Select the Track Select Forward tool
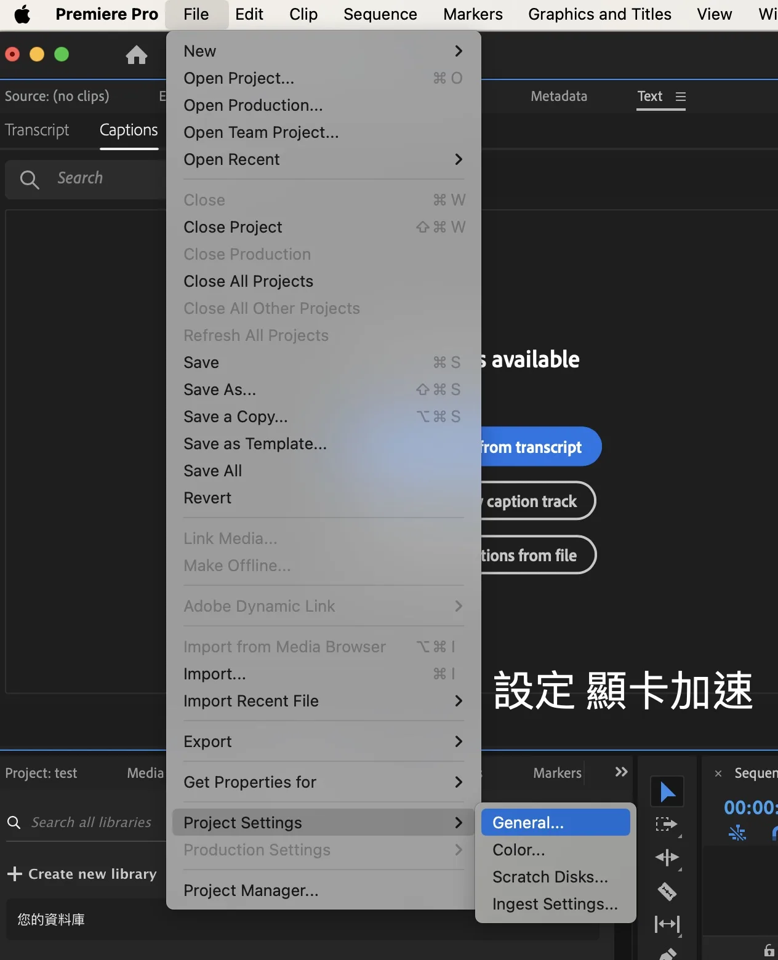The width and height of the screenshot is (778, 960). click(x=667, y=825)
